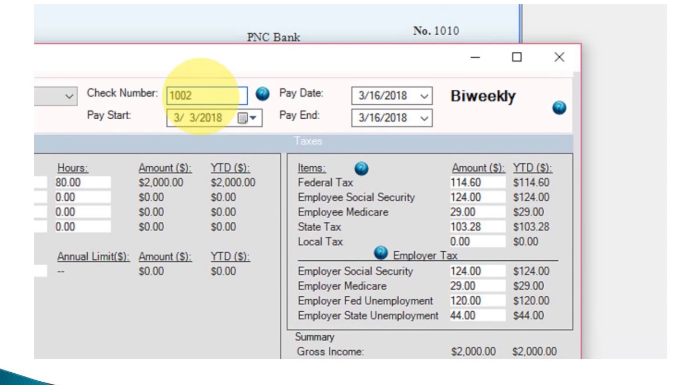
Task: Click the Hours column header
Action: (73, 168)
